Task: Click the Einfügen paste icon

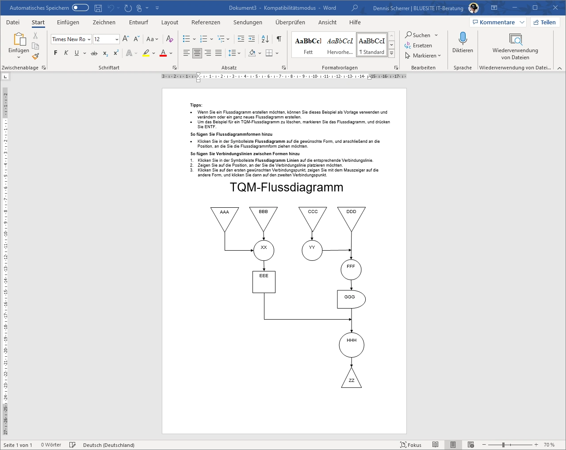Action: (x=19, y=39)
